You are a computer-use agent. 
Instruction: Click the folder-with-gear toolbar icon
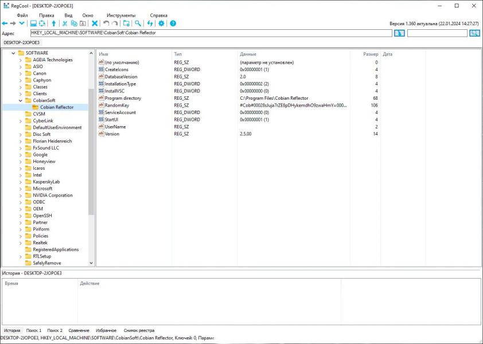tap(126, 24)
